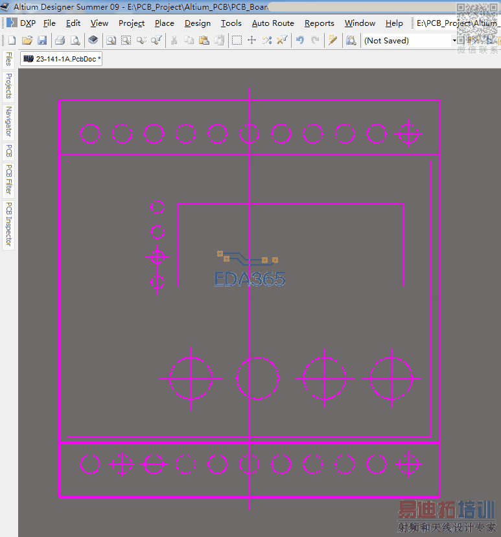Select objects inside area tool
Viewport: 501px width, 537px height.
(x=237, y=40)
